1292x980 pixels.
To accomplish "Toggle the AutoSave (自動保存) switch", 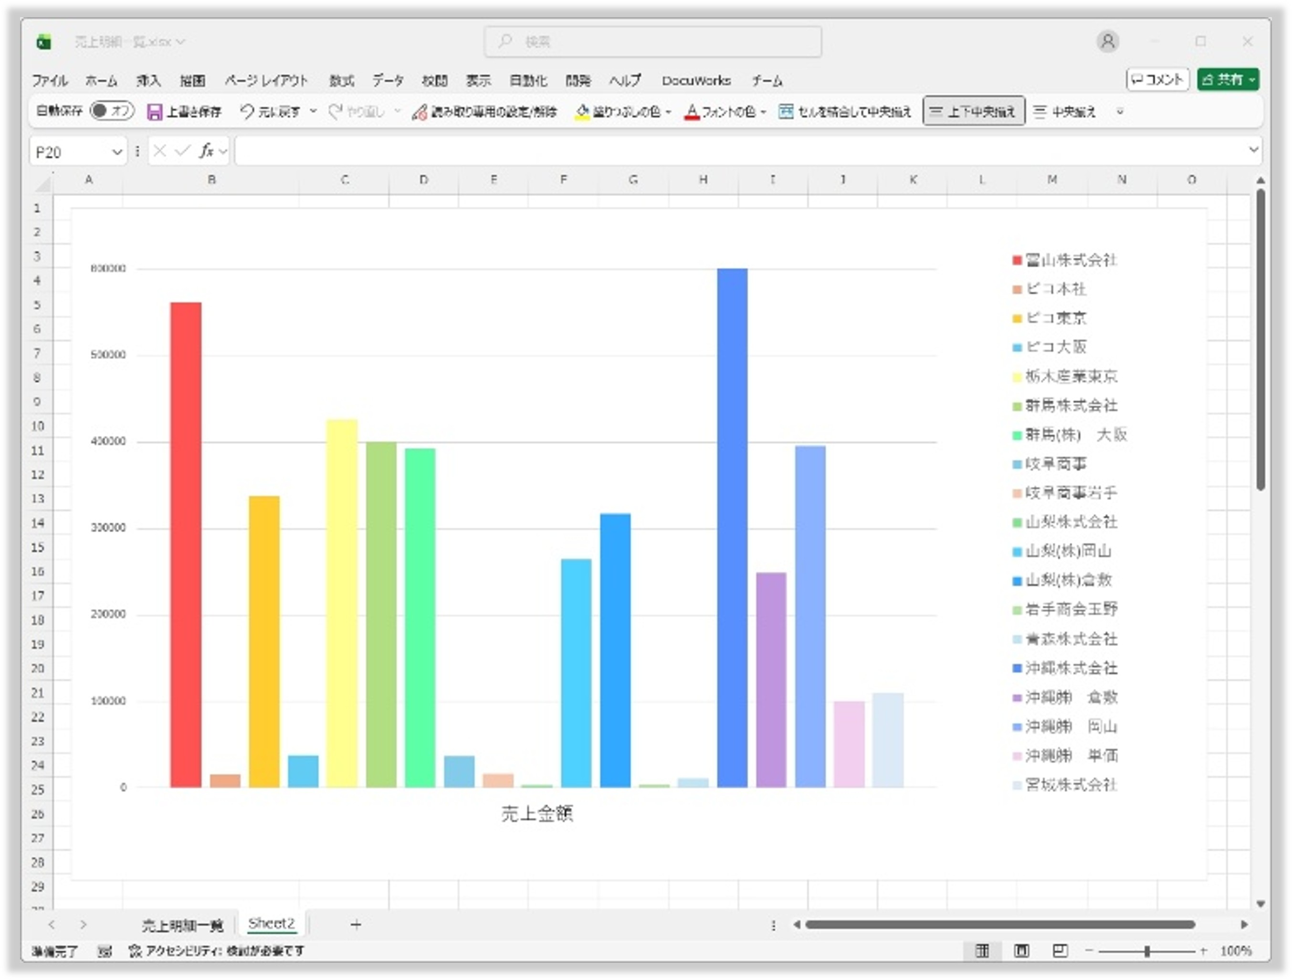I will [112, 111].
